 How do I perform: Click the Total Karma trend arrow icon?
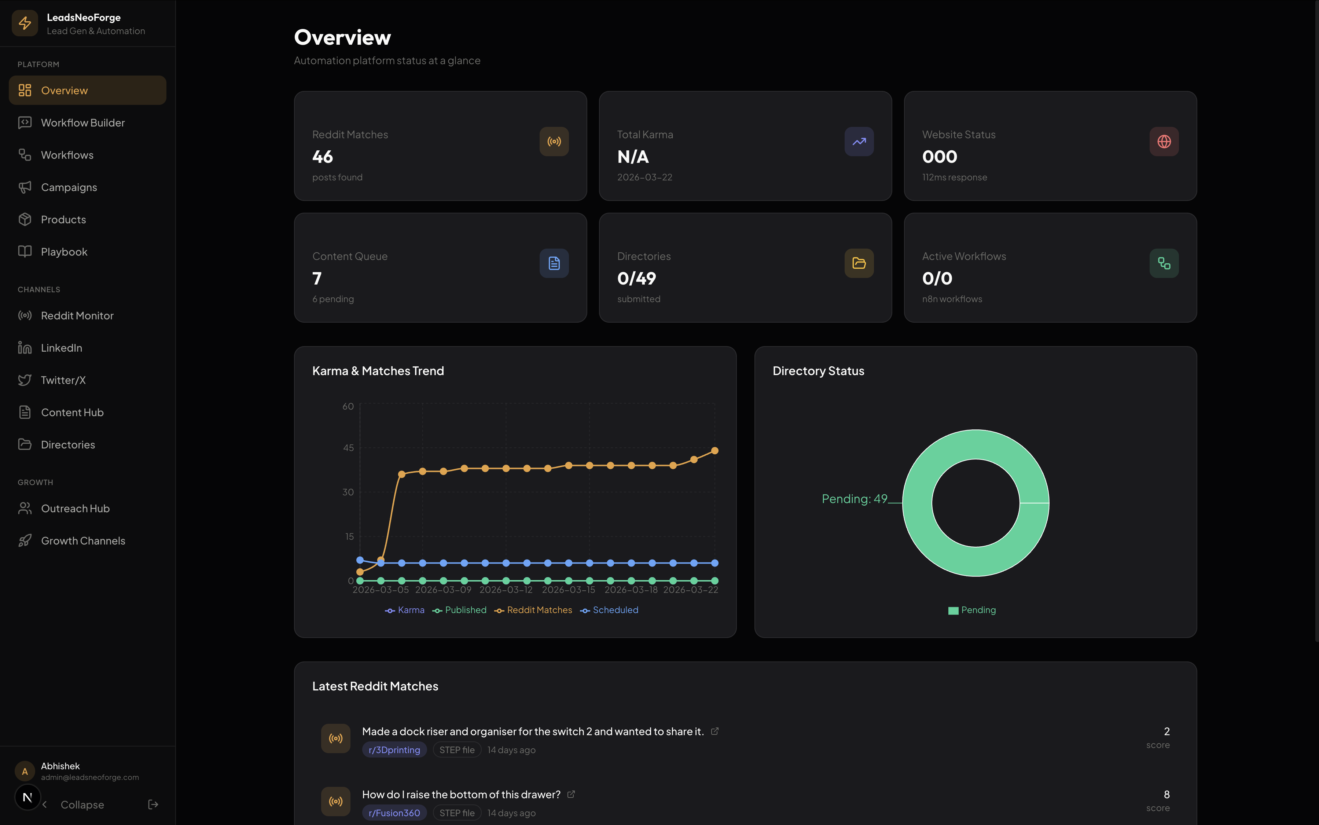pos(859,141)
